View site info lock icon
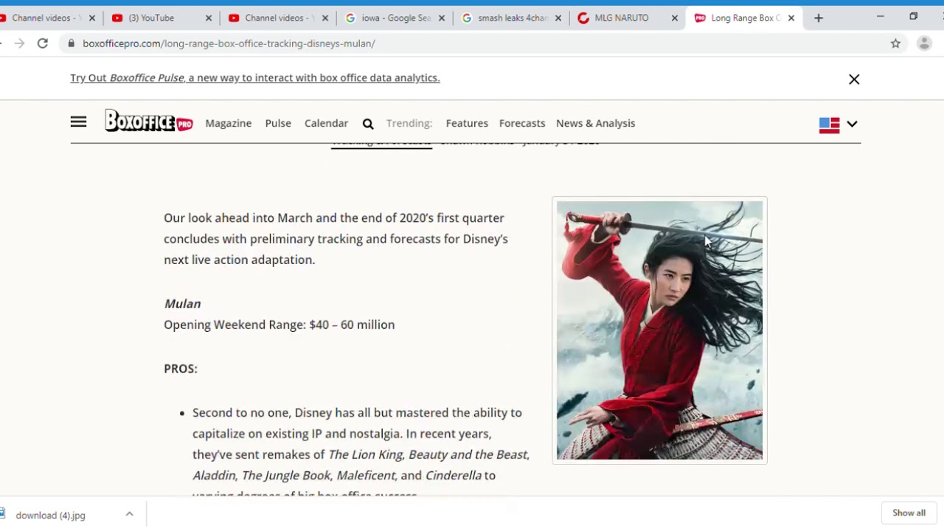Image resolution: width=944 pixels, height=531 pixels. pos(71,44)
